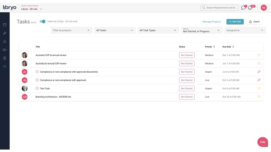Open the Filter by projects dropdown
The height and width of the screenshot is (152, 271).
coord(71,30)
